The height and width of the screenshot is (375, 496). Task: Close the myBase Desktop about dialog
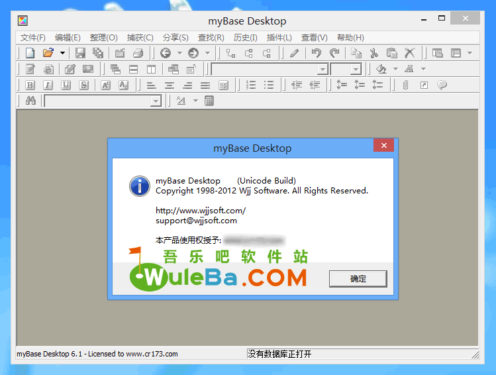click(x=383, y=145)
